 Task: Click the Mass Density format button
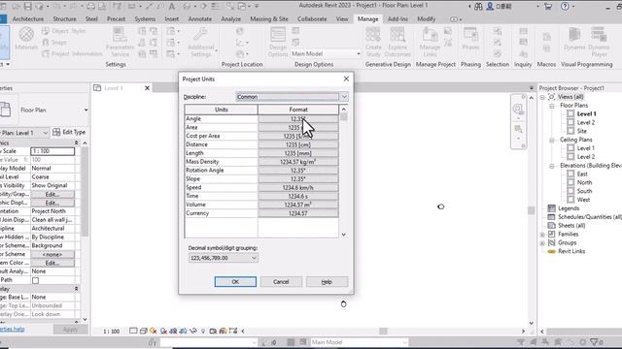click(298, 162)
